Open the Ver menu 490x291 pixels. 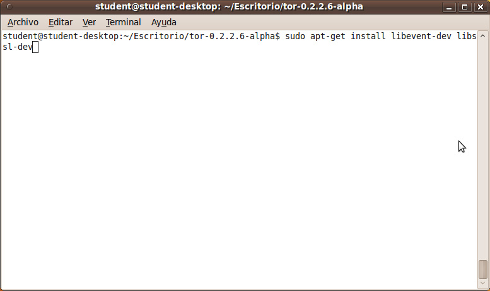coord(89,22)
